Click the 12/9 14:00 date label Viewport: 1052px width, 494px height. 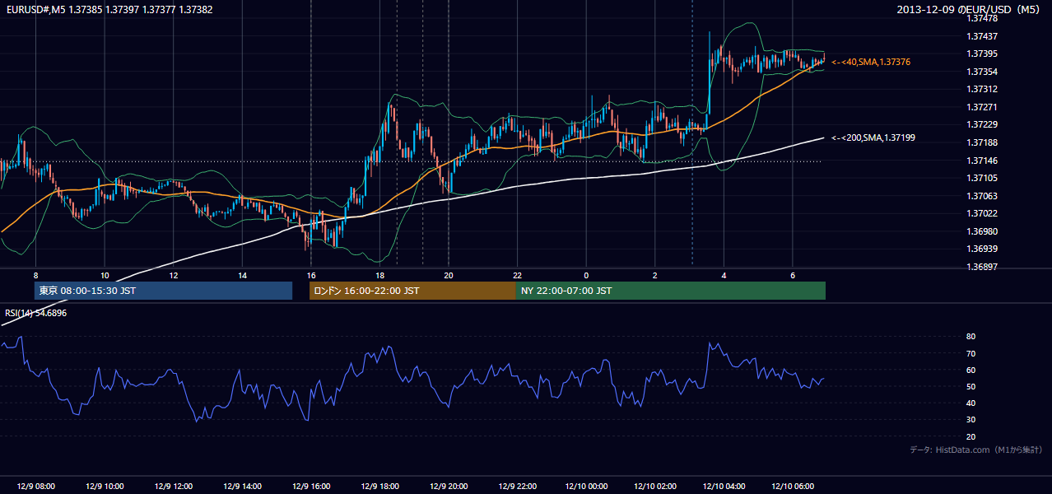[x=242, y=487]
